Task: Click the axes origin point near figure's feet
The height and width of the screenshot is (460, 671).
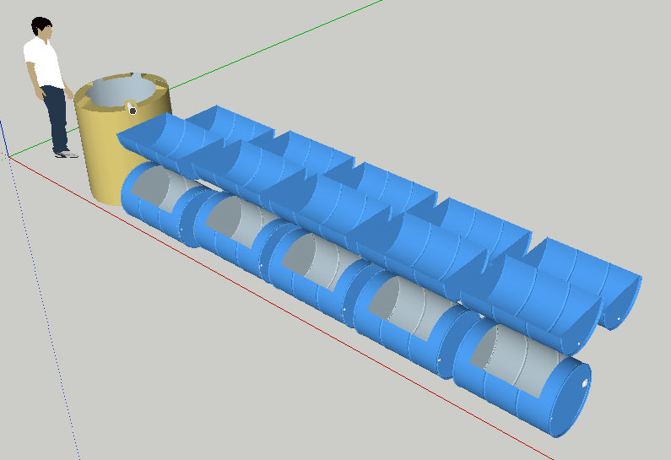Action: (x=9, y=156)
